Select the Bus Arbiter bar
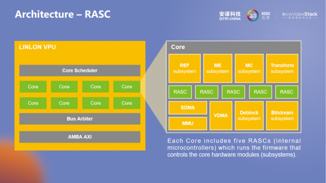This screenshot has width=326, height=183. [x=80, y=119]
